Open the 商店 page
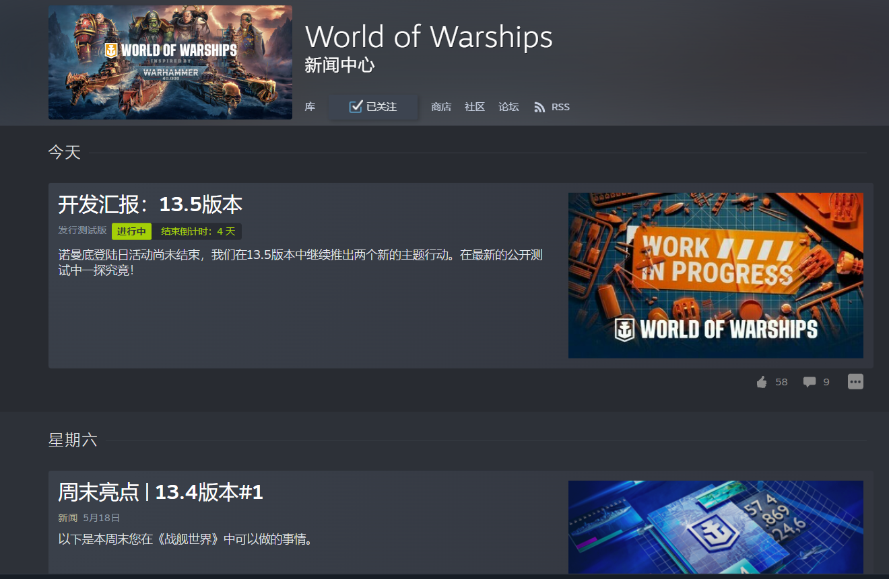The width and height of the screenshot is (889, 579). pos(441,106)
